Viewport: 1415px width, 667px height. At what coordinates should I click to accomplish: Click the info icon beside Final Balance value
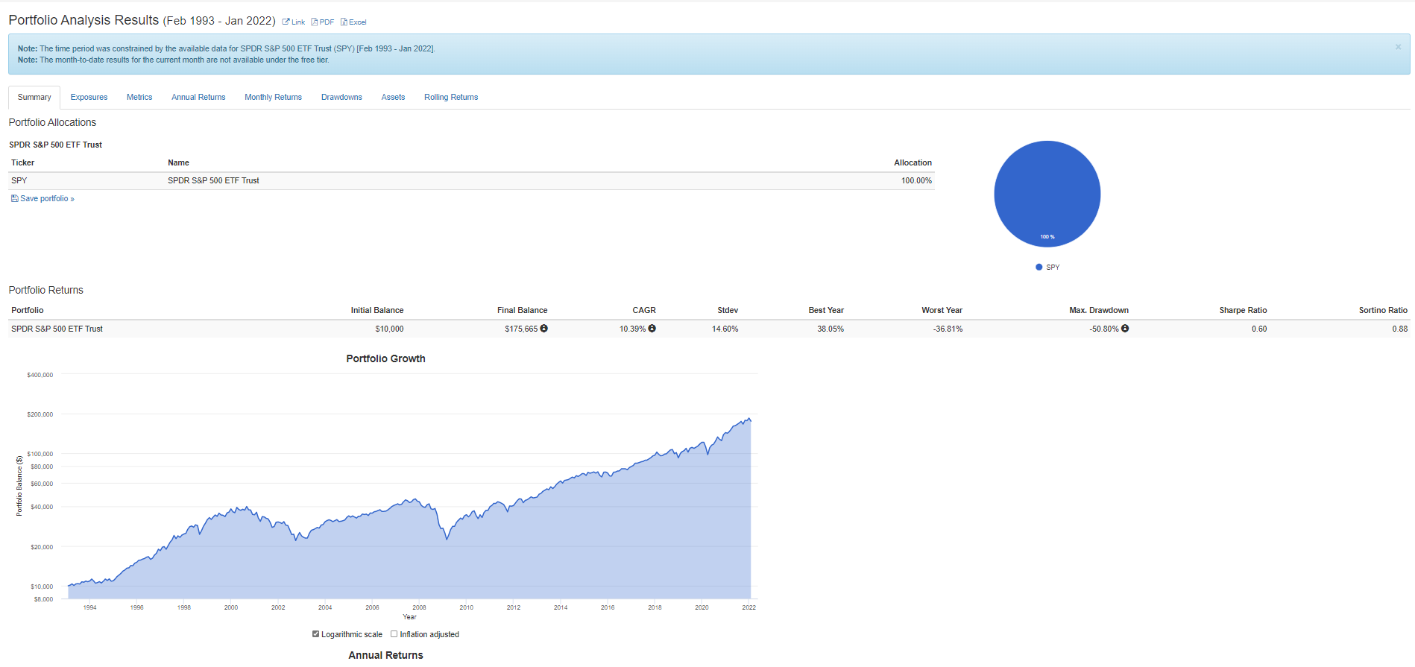544,329
